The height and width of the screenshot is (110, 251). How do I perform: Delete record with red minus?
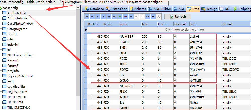(125, 17)
